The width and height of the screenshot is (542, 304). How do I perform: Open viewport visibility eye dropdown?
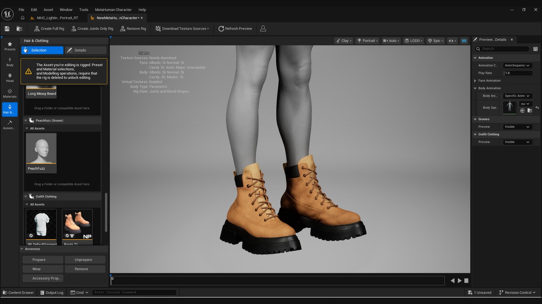coord(452,41)
